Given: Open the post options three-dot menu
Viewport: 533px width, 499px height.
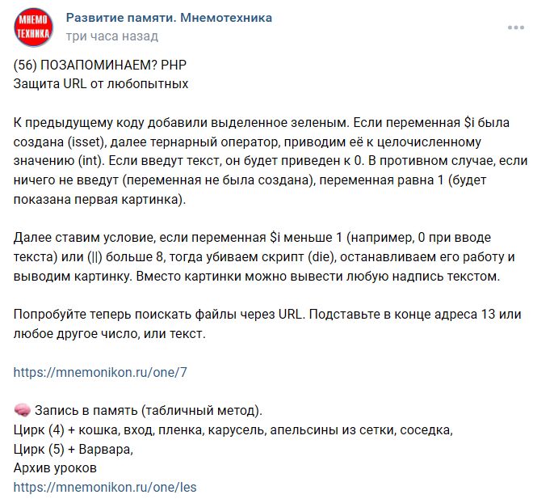Looking at the screenshot, I should [x=515, y=27].
